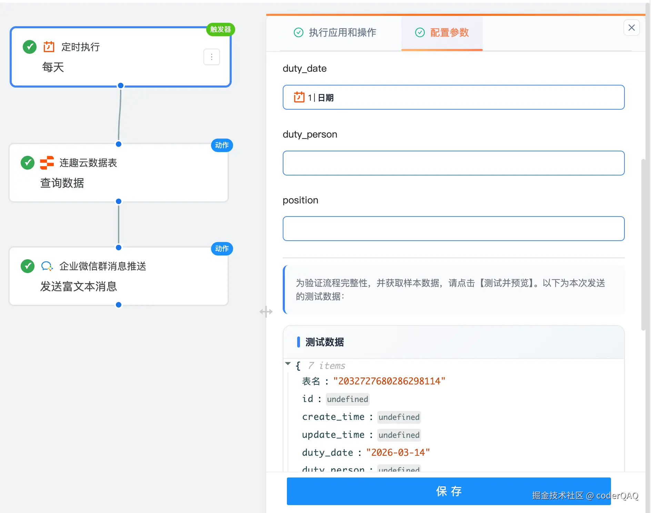The width and height of the screenshot is (651, 513).
Task: Click the 测试并预览 hint message
Action: 453,290
